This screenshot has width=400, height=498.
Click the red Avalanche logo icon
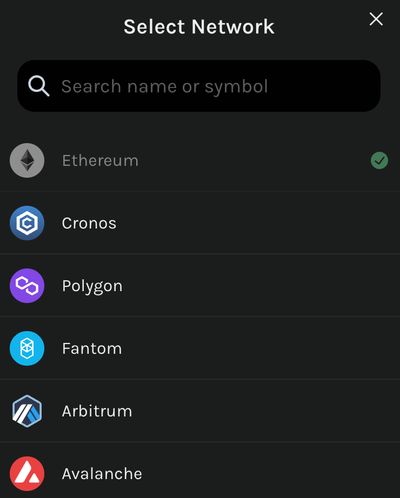click(x=27, y=473)
